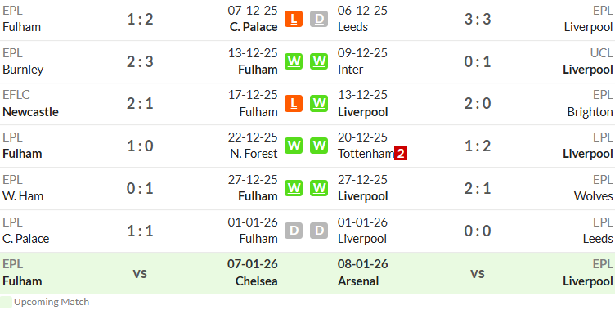Open the Newcastle 2:1 Fulham score
Image resolution: width=615 pixels, height=319 pixels.
click(x=140, y=104)
